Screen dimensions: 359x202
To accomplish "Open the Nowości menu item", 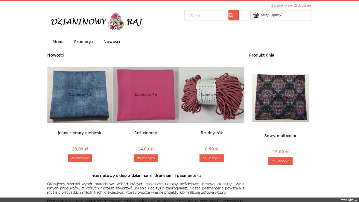I will click(112, 42).
